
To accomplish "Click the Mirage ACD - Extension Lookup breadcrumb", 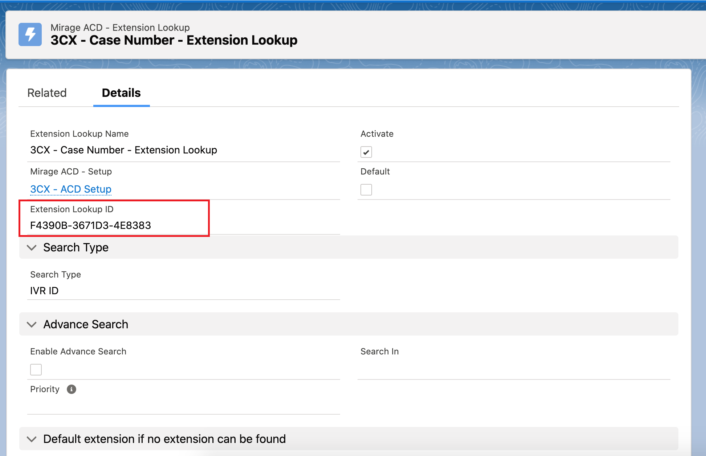I will click(x=120, y=28).
